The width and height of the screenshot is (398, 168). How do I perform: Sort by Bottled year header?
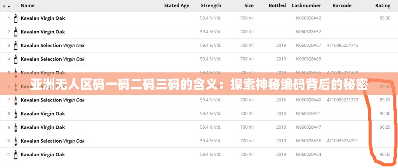[277, 6]
